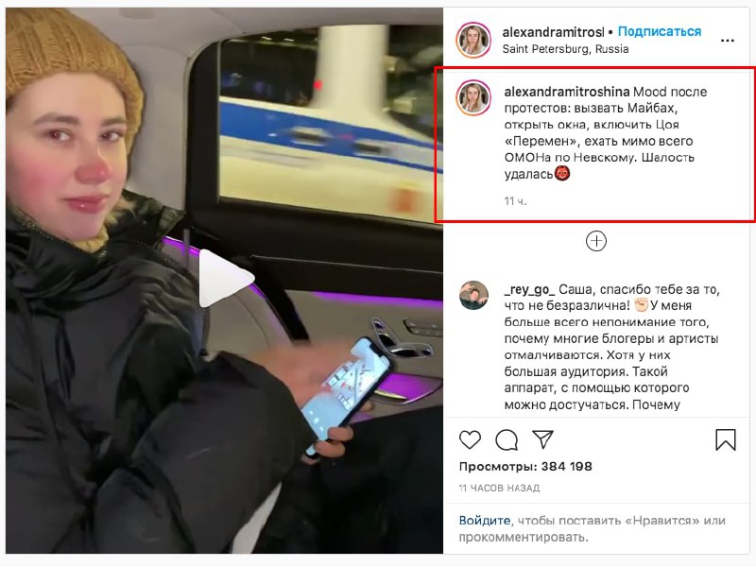Save post with bookmark icon

tap(725, 439)
